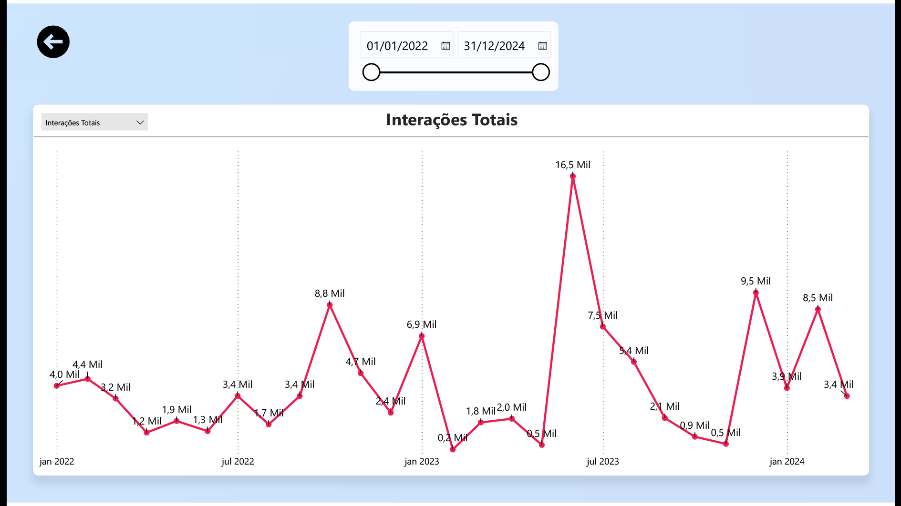Select the 1,8 Mil data point

481,422
